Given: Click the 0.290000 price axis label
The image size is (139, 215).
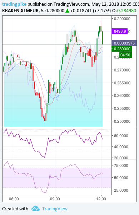Looking at the screenshot, I should pyautogui.click(x=122, y=19).
